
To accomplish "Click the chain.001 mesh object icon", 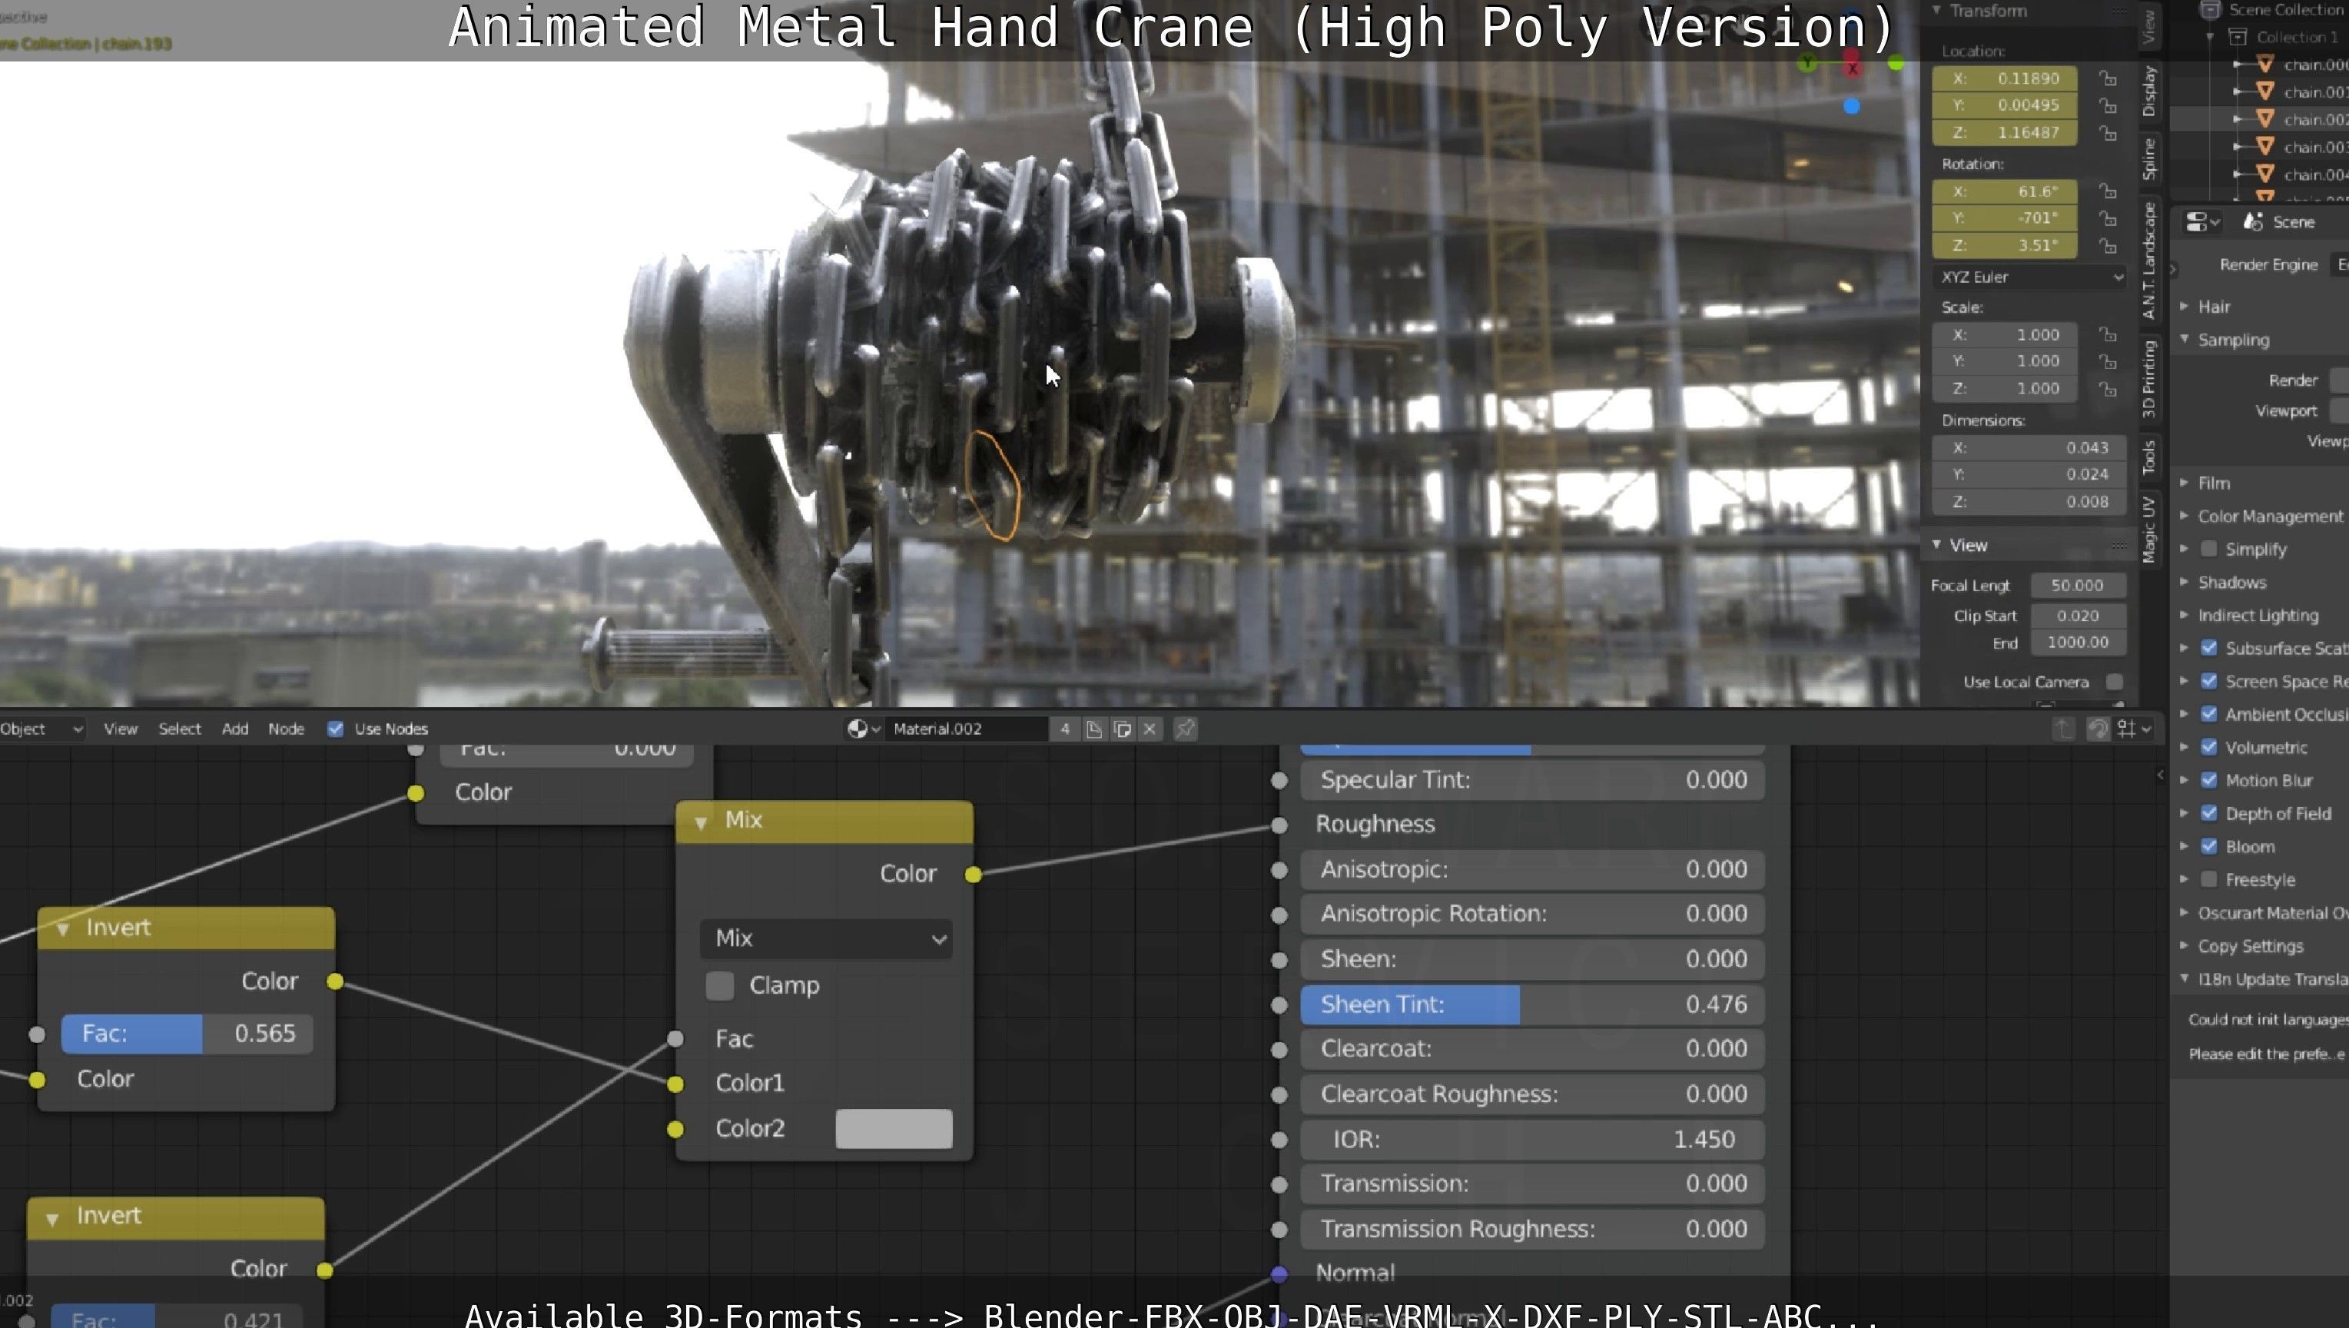I will point(2265,91).
